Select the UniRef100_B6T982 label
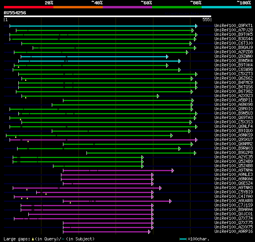Viewport: 255px width, 242px height. point(233,92)
